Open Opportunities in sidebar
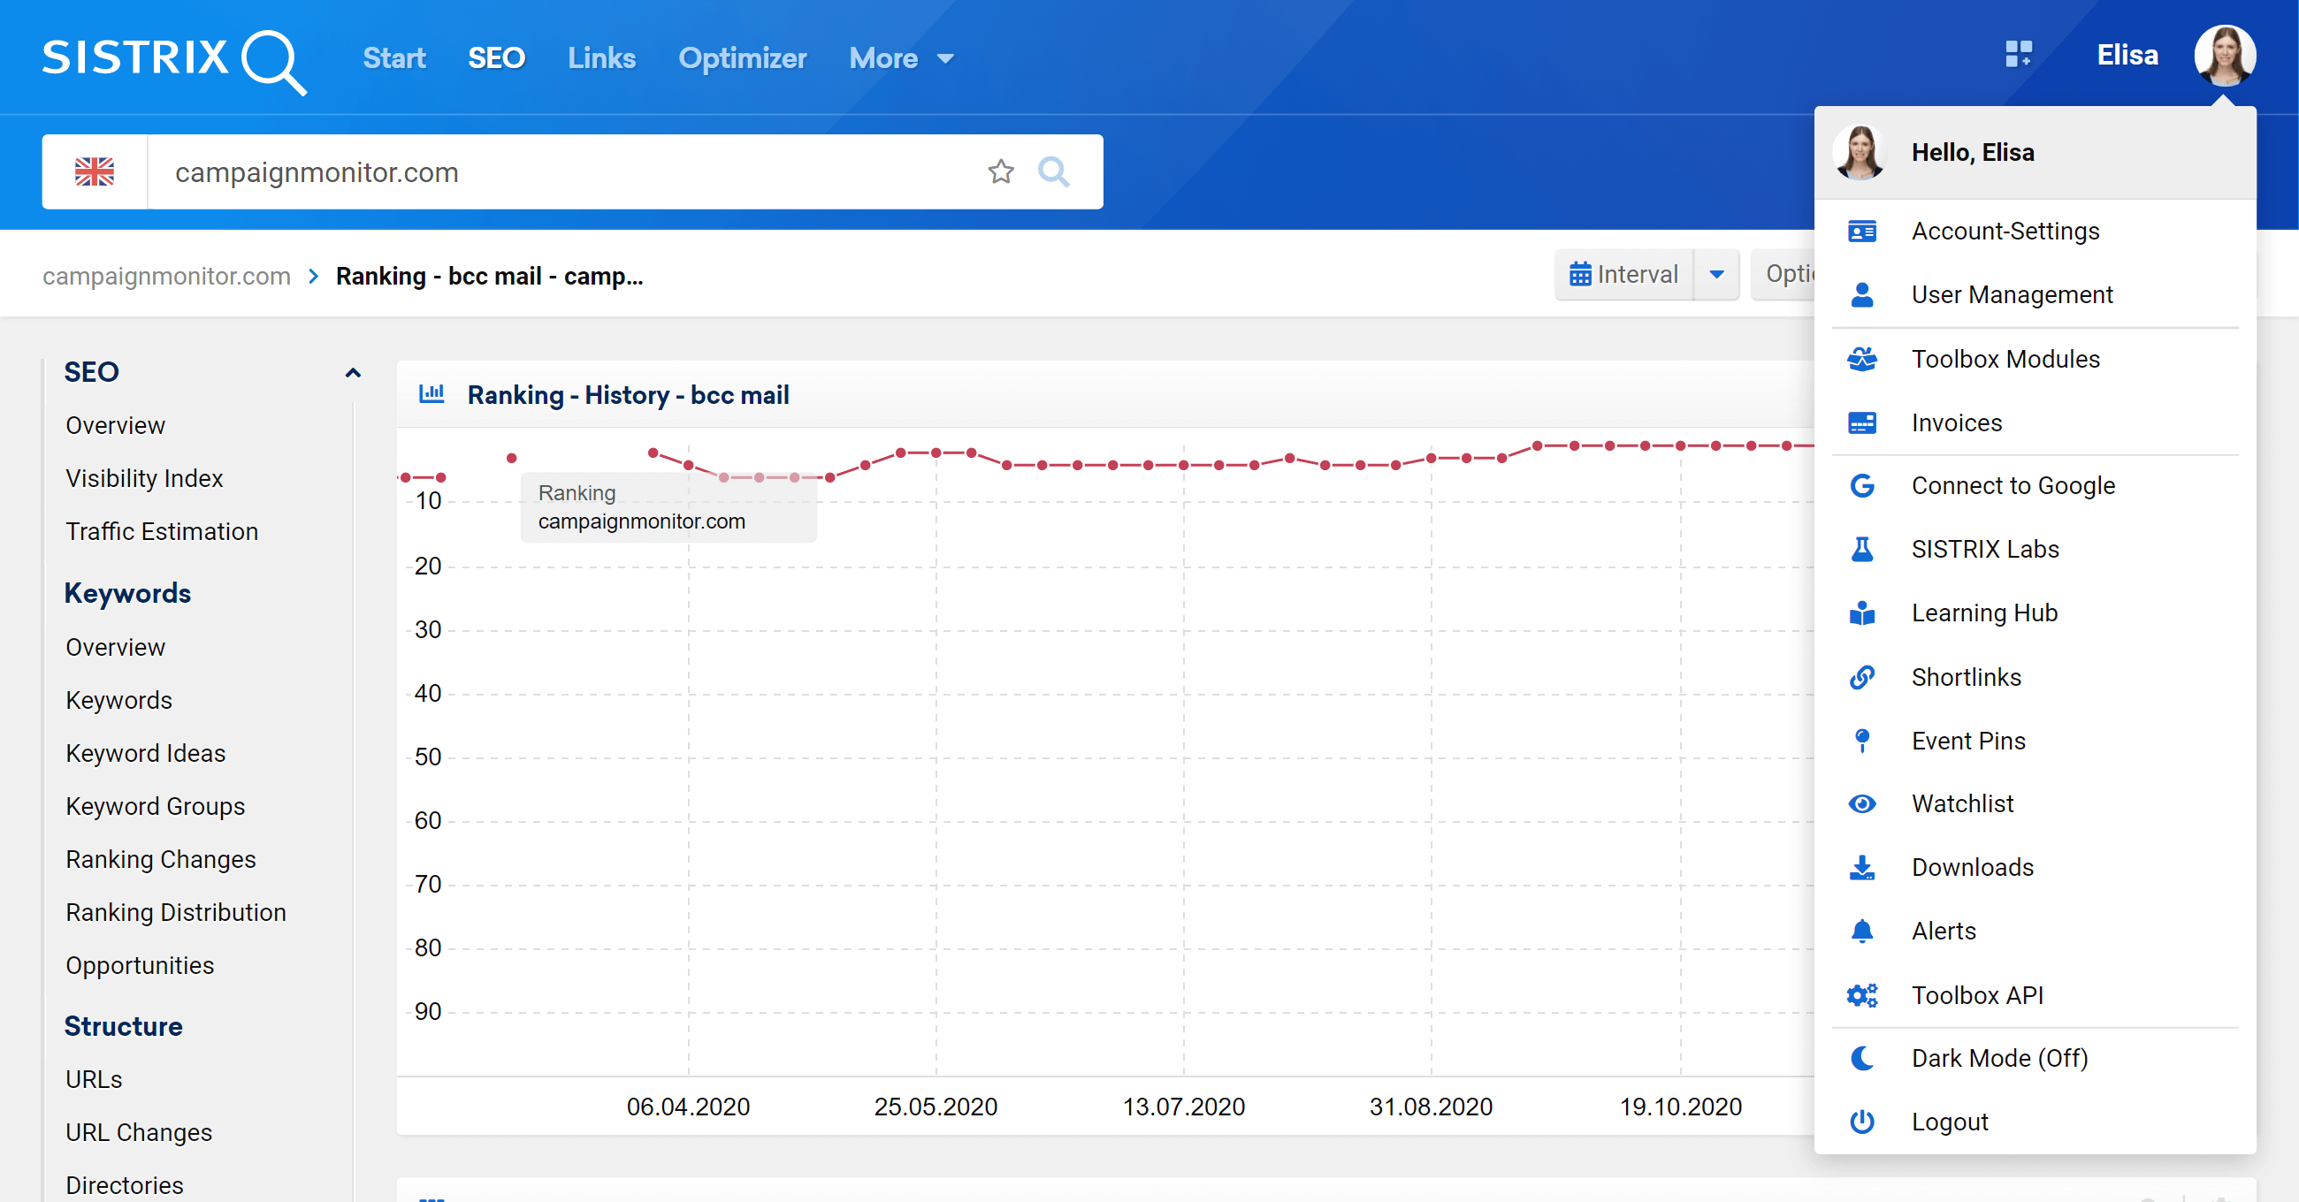 click(140, 966)
